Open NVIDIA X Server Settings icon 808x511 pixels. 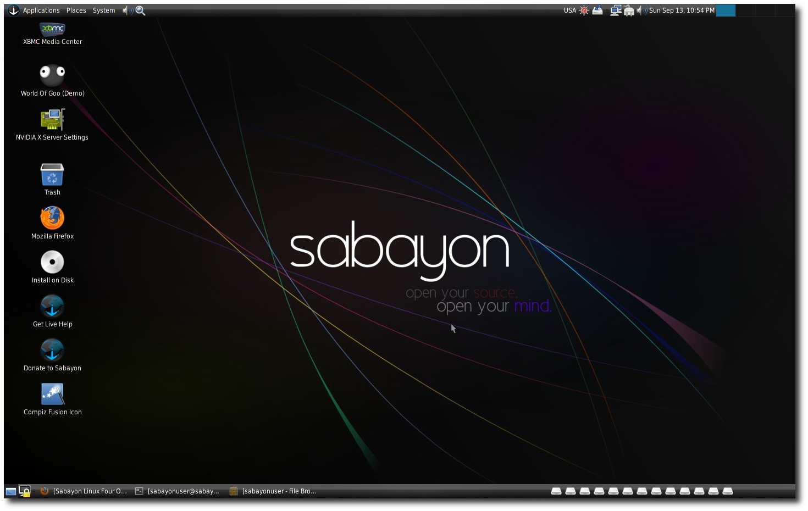point(52,125)
